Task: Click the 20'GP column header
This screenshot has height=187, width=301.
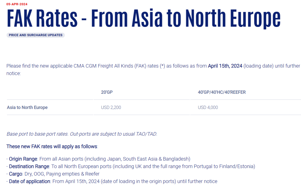Action: pos(107,92)
